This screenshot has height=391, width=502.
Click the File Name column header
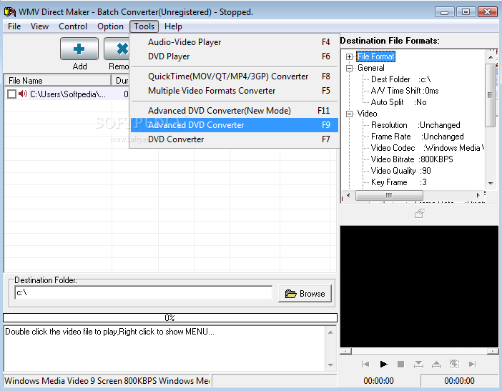point(58,80)
